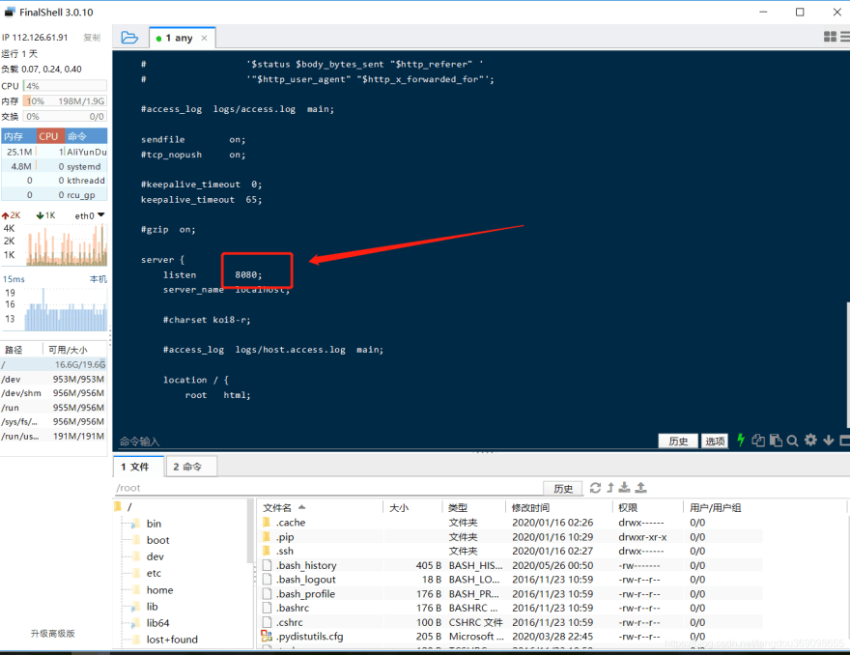Select the .pydistutils.cfg file
This screenshot has height=655, width=850.
(x=510, y=636)
